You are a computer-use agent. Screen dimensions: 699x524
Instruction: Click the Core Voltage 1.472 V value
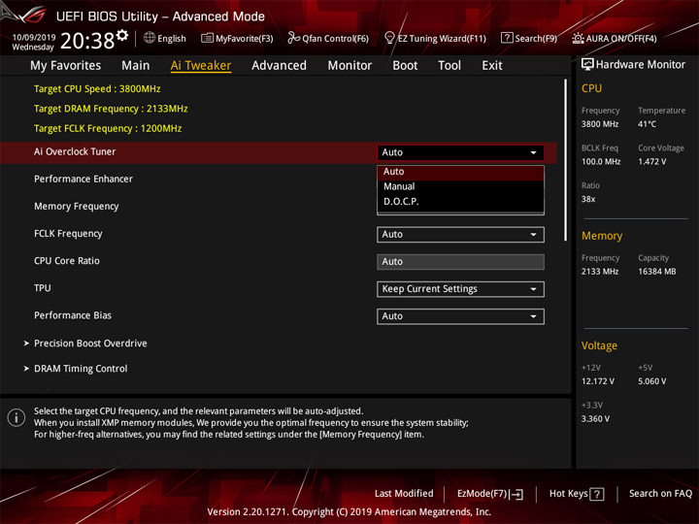click(651, 162)
